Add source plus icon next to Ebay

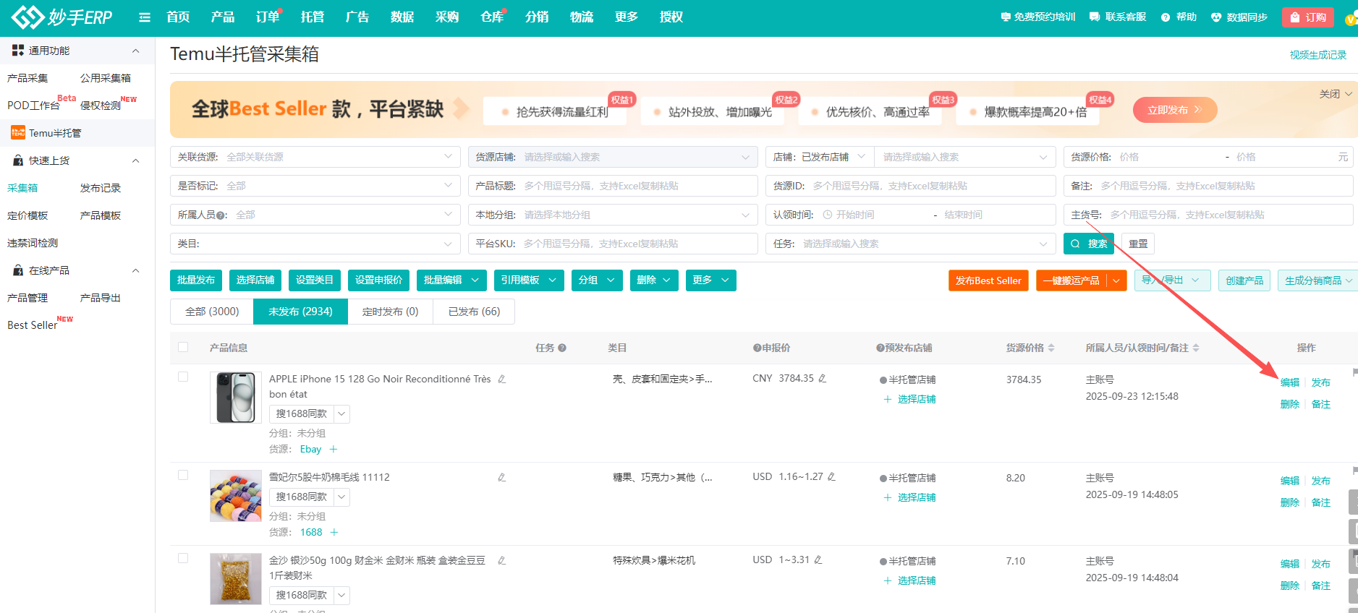[x=334, y=449]
